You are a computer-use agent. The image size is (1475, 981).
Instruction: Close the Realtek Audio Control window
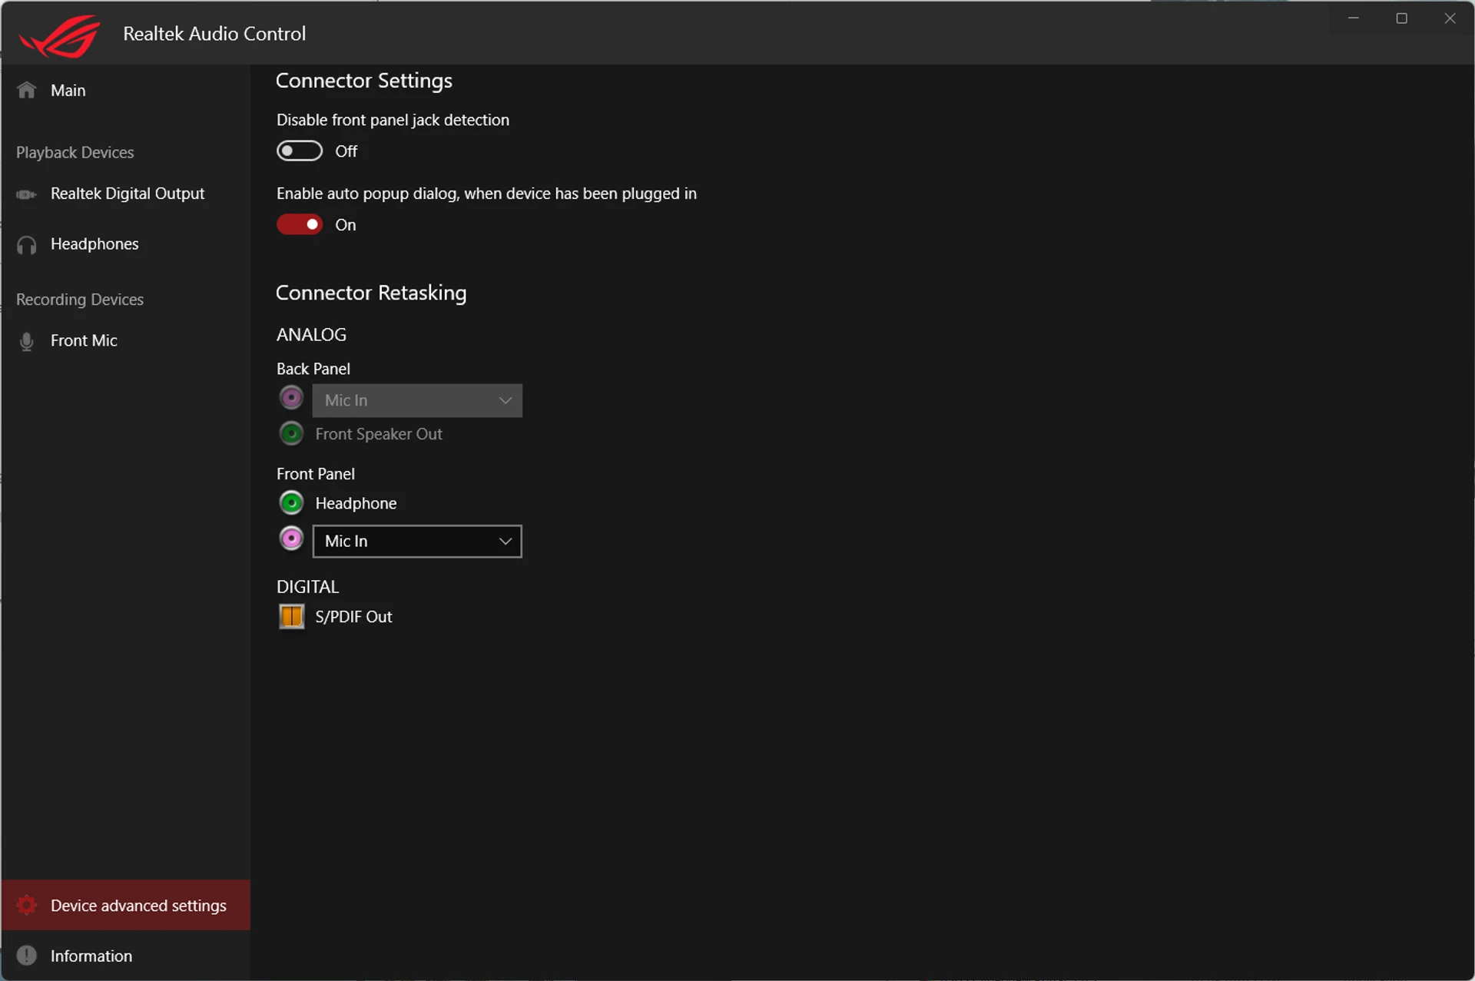click(x=1450, y=18)
